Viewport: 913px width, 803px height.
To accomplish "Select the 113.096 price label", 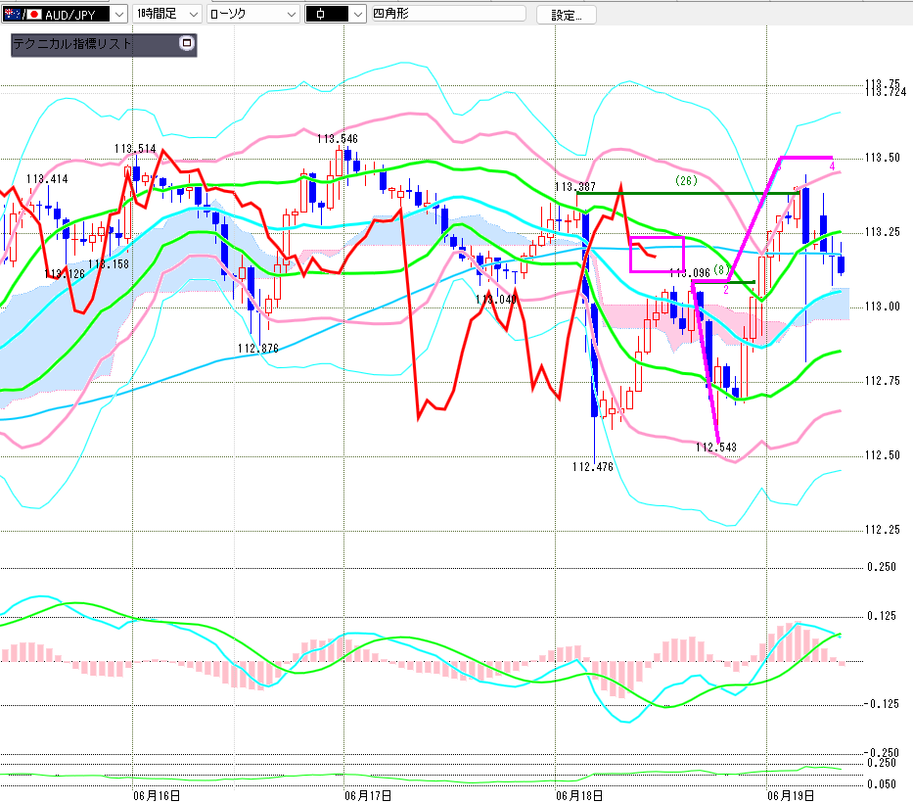I will click(x=690, y=272).
